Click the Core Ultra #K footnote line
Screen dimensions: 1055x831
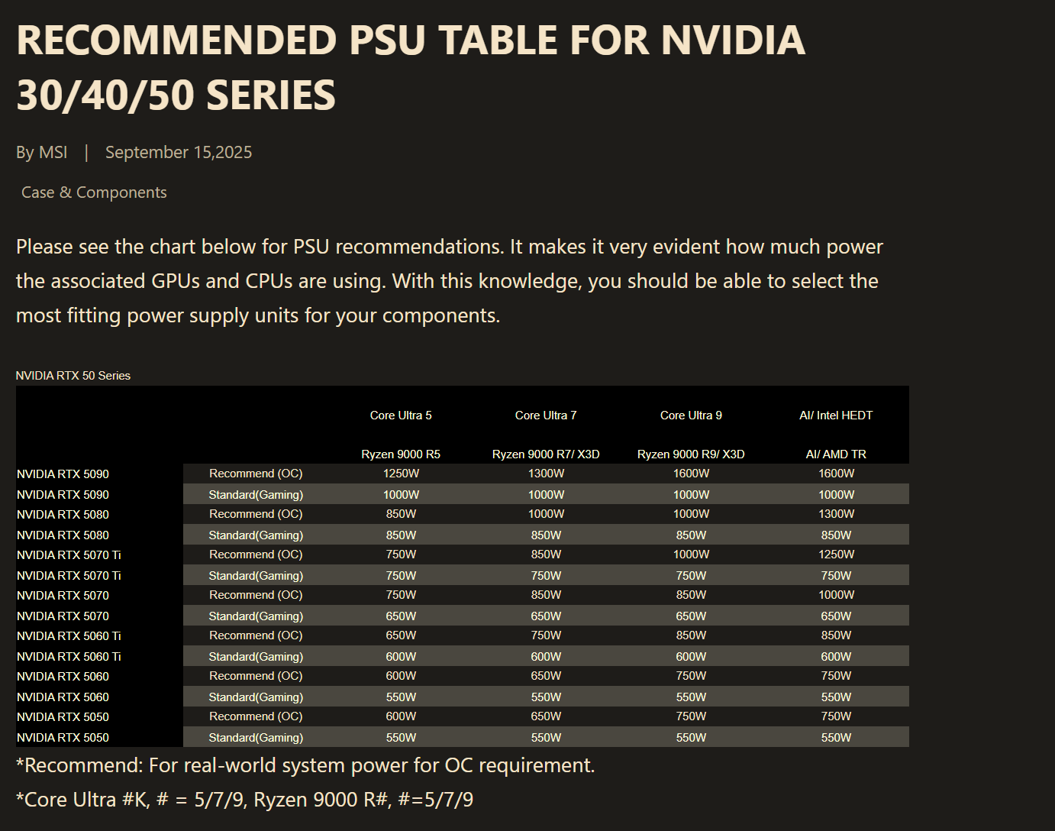coord(244,800)
